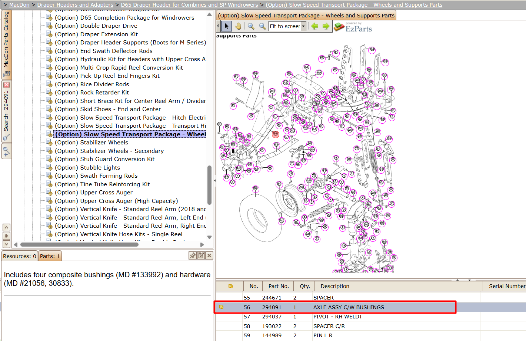The width and height of the screenshot is (526, 341).
Task: Click the note icon in row 56
Action: coord(221,307)
